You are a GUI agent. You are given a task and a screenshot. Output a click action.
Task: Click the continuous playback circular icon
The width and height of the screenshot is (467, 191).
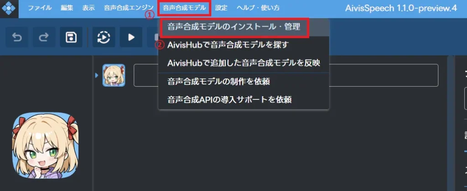[104, 37]
